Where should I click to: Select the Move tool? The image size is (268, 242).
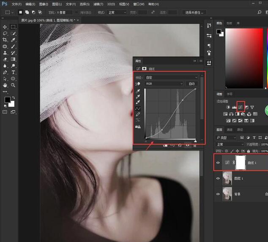[x=5, y=27]
